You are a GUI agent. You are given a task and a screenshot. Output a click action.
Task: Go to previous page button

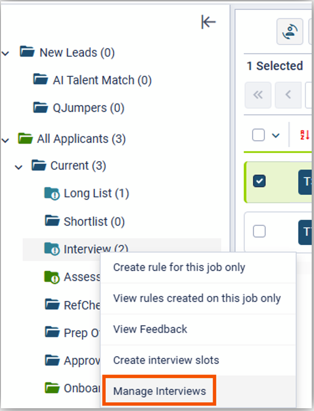[288, 95]
